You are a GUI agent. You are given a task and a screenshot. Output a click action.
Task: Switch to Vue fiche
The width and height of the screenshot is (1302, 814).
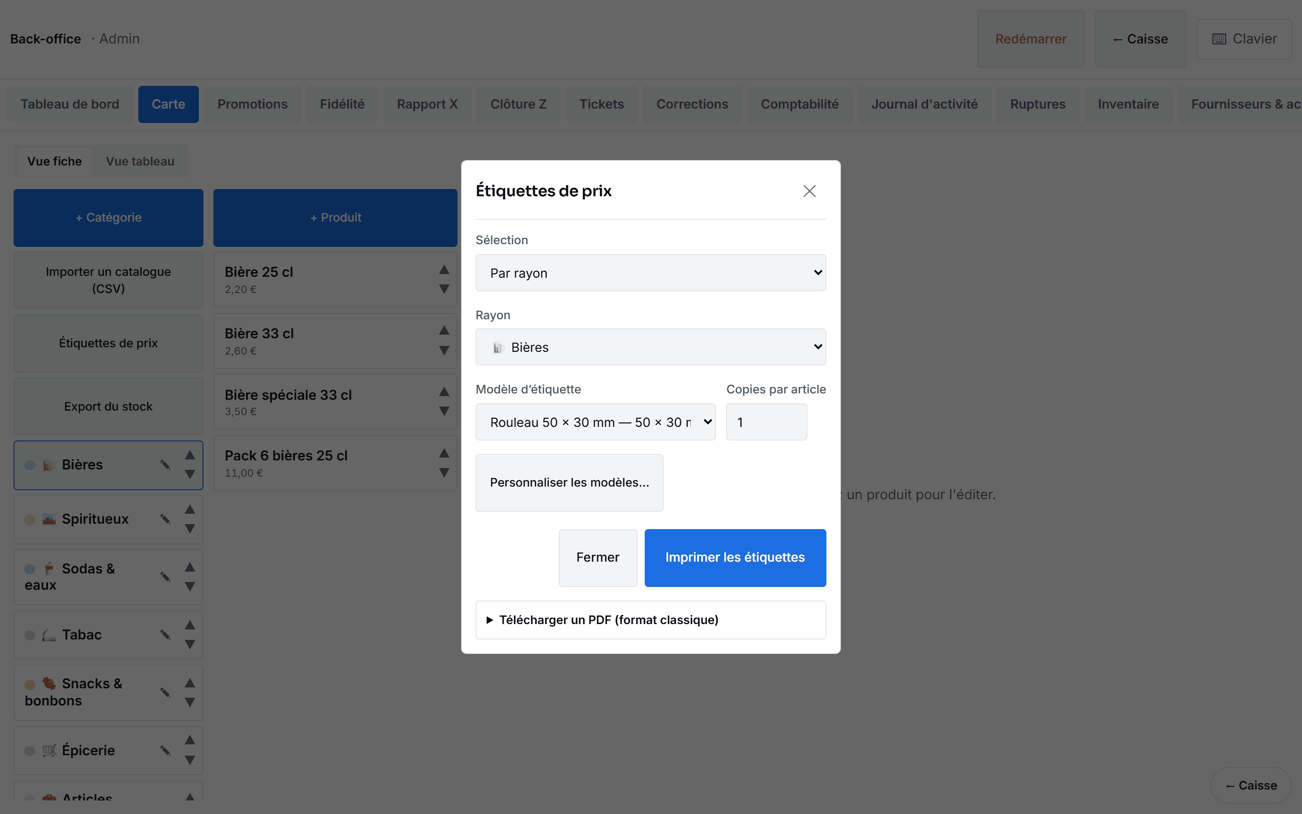pos(54,161)
